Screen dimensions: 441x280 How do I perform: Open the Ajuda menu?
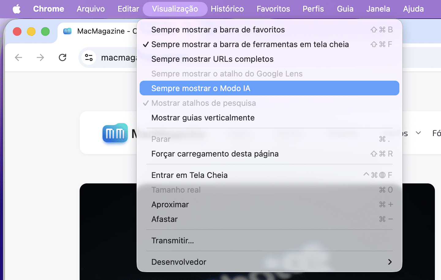pos(413,9)
